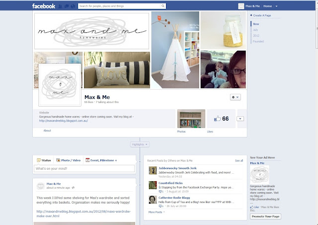The image size is (318, 225).
Task: Open Jabberwocky Smooth Jerk profile link
Action: [x=177, y=168]
